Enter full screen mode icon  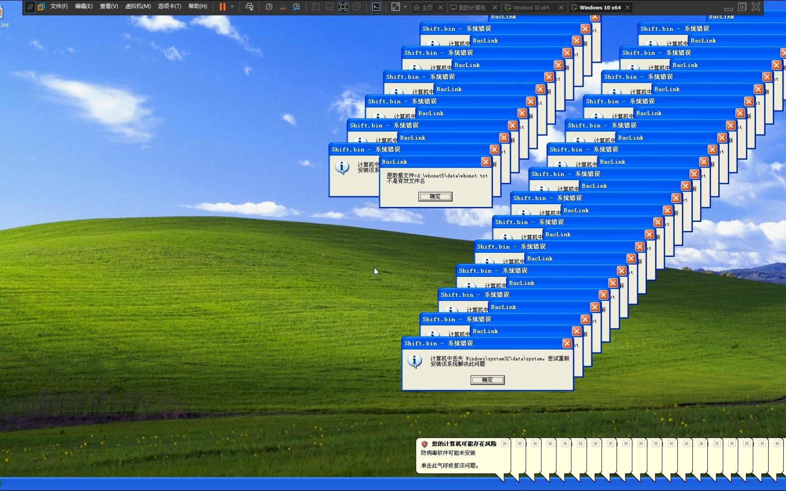(343, 7)
